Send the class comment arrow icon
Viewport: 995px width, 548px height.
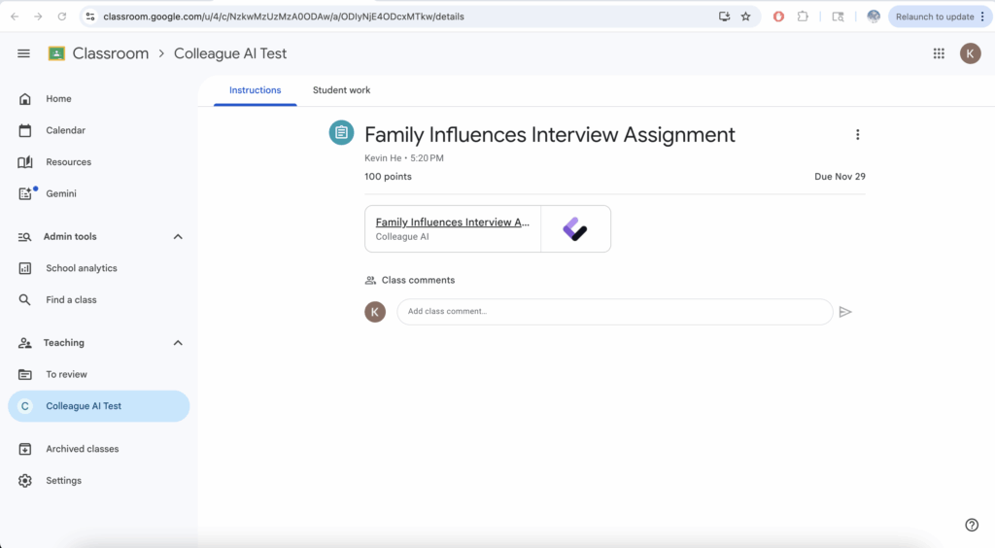(x=845, y=312)
